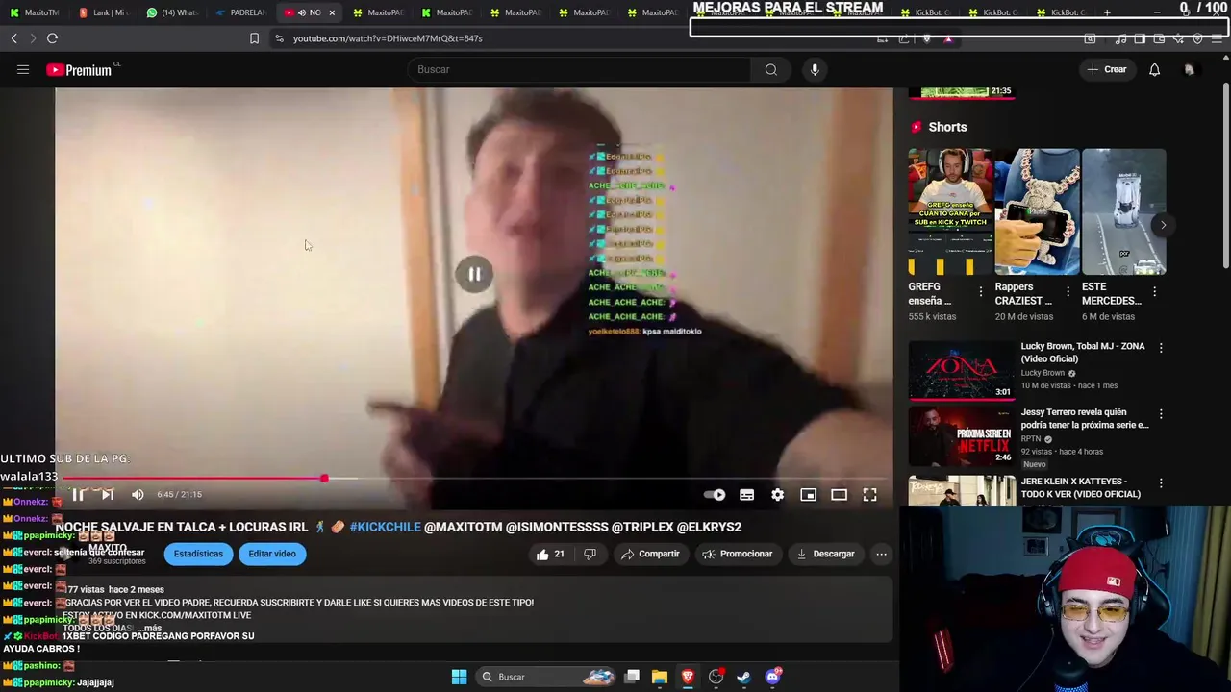Open Brave browser taskbar icon
This screenshot has width=1231, height=692.
[x=688, y=677]
